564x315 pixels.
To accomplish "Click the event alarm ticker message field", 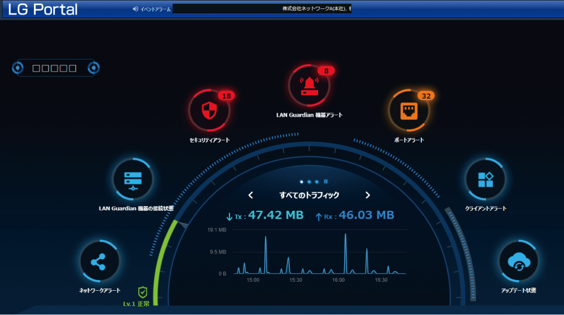I will pos(262,8).
